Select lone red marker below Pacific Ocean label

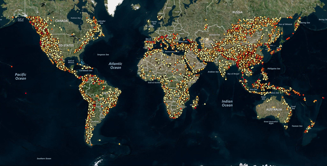(26, 93)
